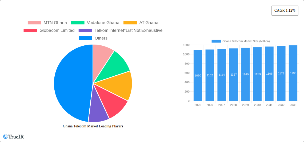Toggle Others legend item
This screenshot has height=142, width=304.
tap(93, 38)
